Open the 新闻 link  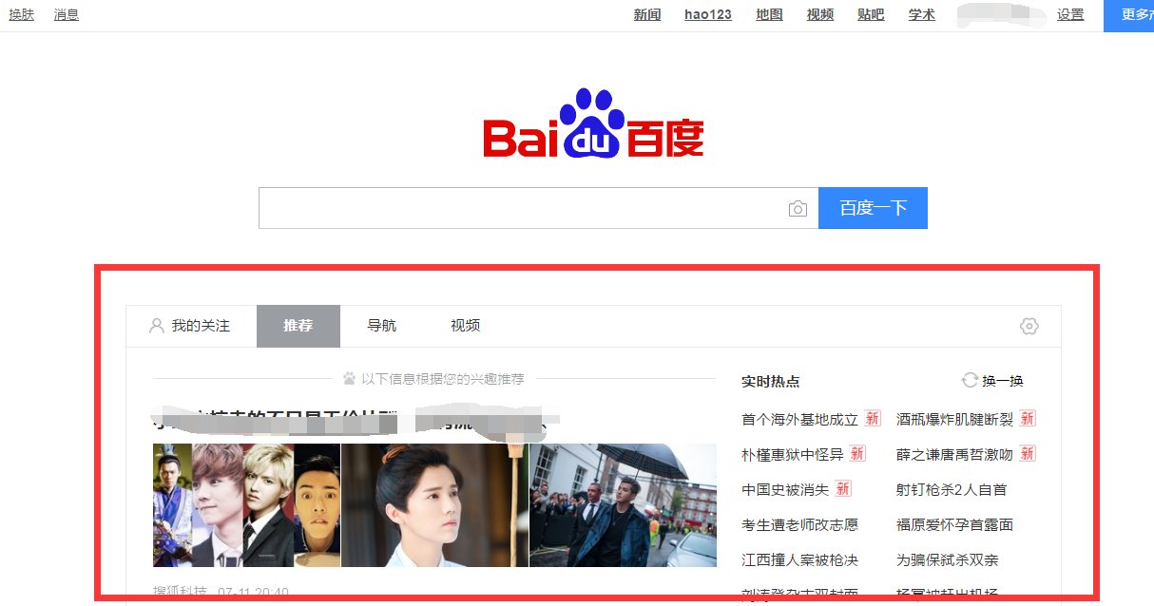pos(646,14)
